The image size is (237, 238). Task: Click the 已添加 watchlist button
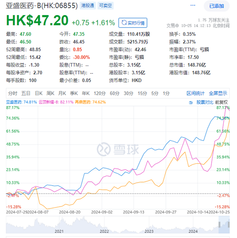coord(216,6)
